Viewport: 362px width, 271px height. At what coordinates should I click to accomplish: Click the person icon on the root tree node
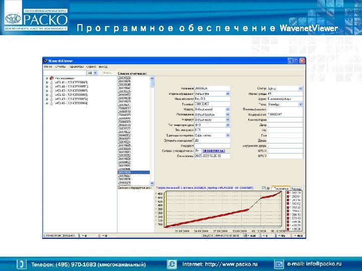(51, 78)
